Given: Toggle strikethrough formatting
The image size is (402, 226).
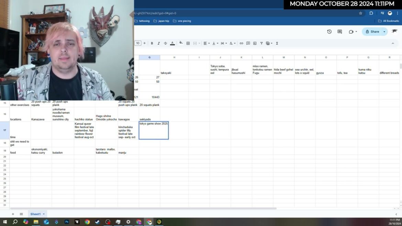Looking at the screenshot, I should click(x=165, y=43).
